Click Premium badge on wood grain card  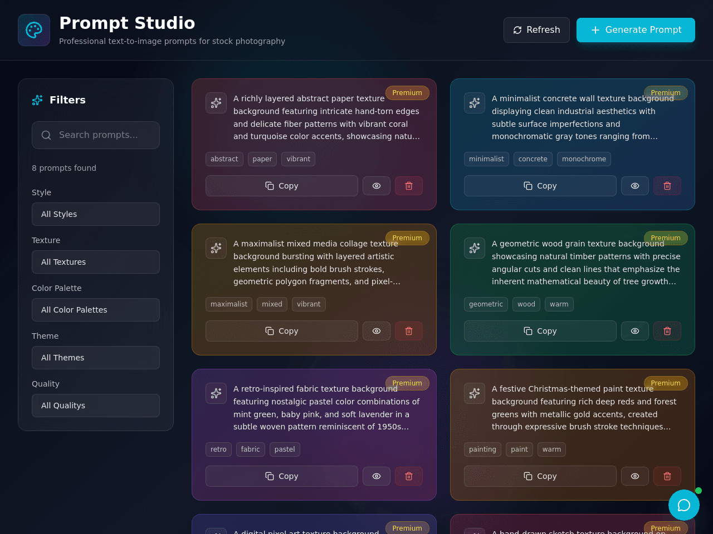[x=666, y=238]
